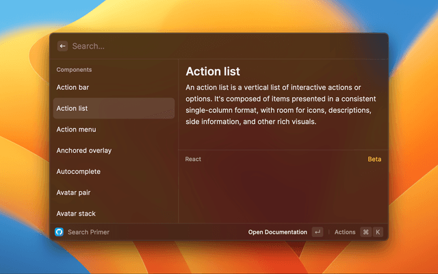Click the Command key symbol
Viewport: 438px width, 274px height.
tap(365, 232)
